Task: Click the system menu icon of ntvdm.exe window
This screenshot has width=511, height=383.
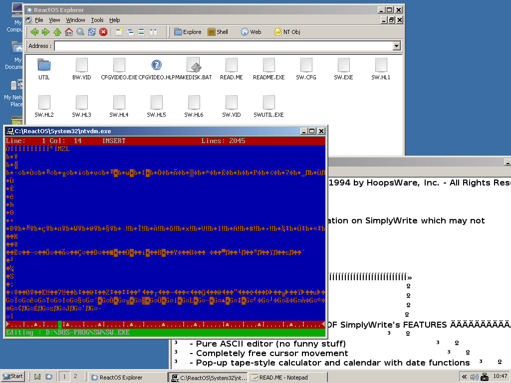Action: 10,131
